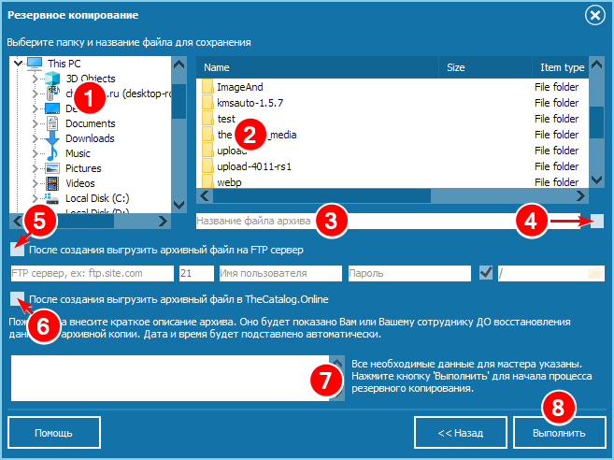Close the backup dialog with X
Image resolution: width=614 pixels, height=460 pixels.
pyautogui.click(x=595, y=15)
